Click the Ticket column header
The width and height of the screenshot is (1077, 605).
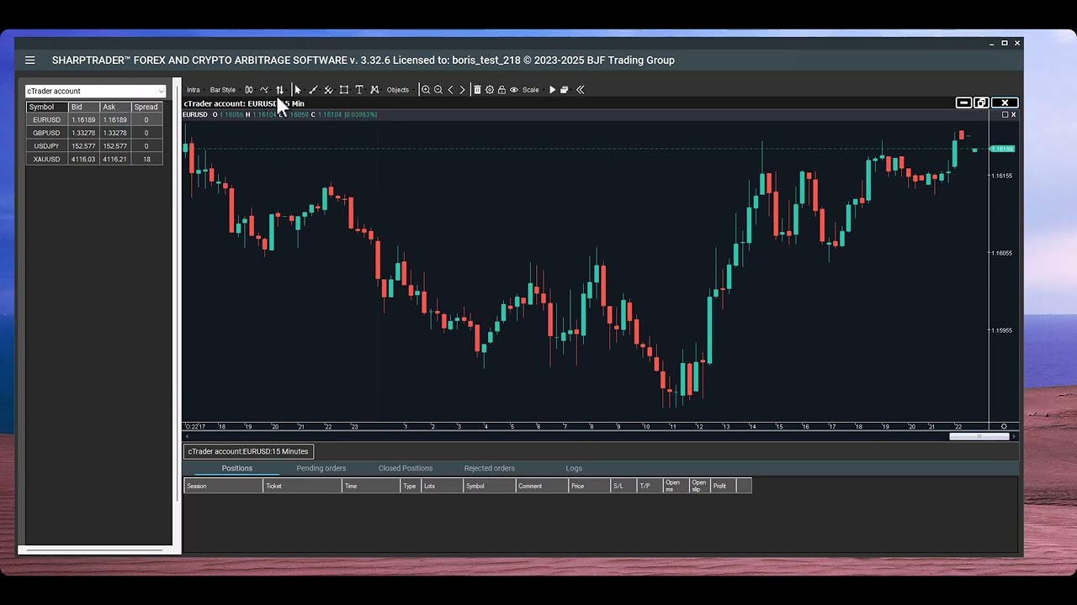click(302, 486)
